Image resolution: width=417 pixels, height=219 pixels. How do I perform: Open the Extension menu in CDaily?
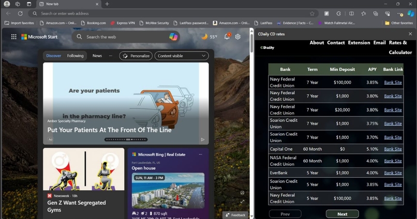[359, 43]
